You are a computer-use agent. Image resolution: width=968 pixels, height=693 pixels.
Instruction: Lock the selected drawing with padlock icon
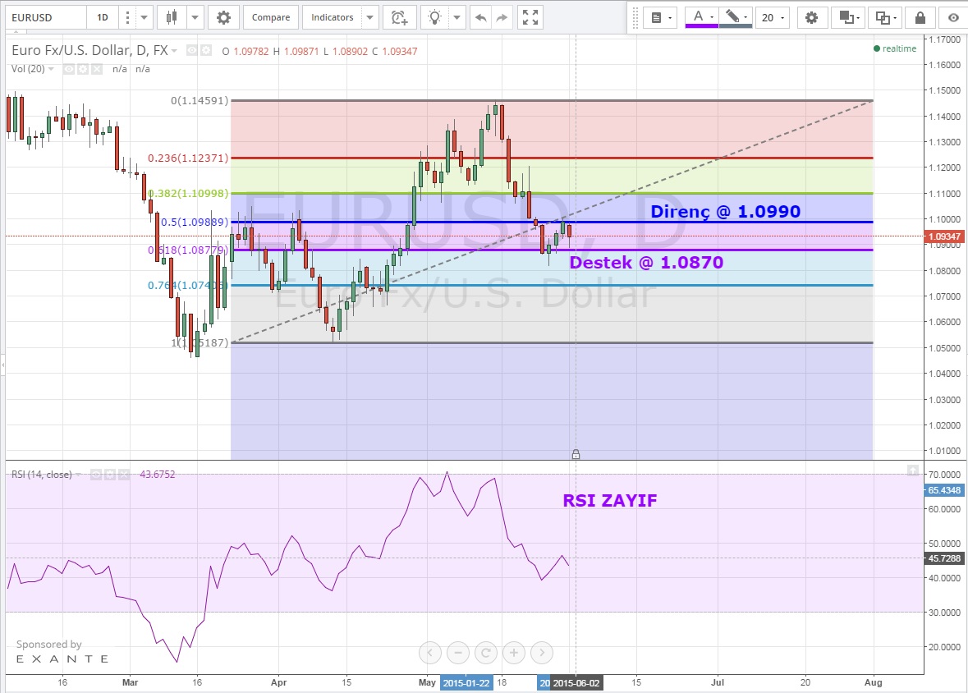(920, 17)
